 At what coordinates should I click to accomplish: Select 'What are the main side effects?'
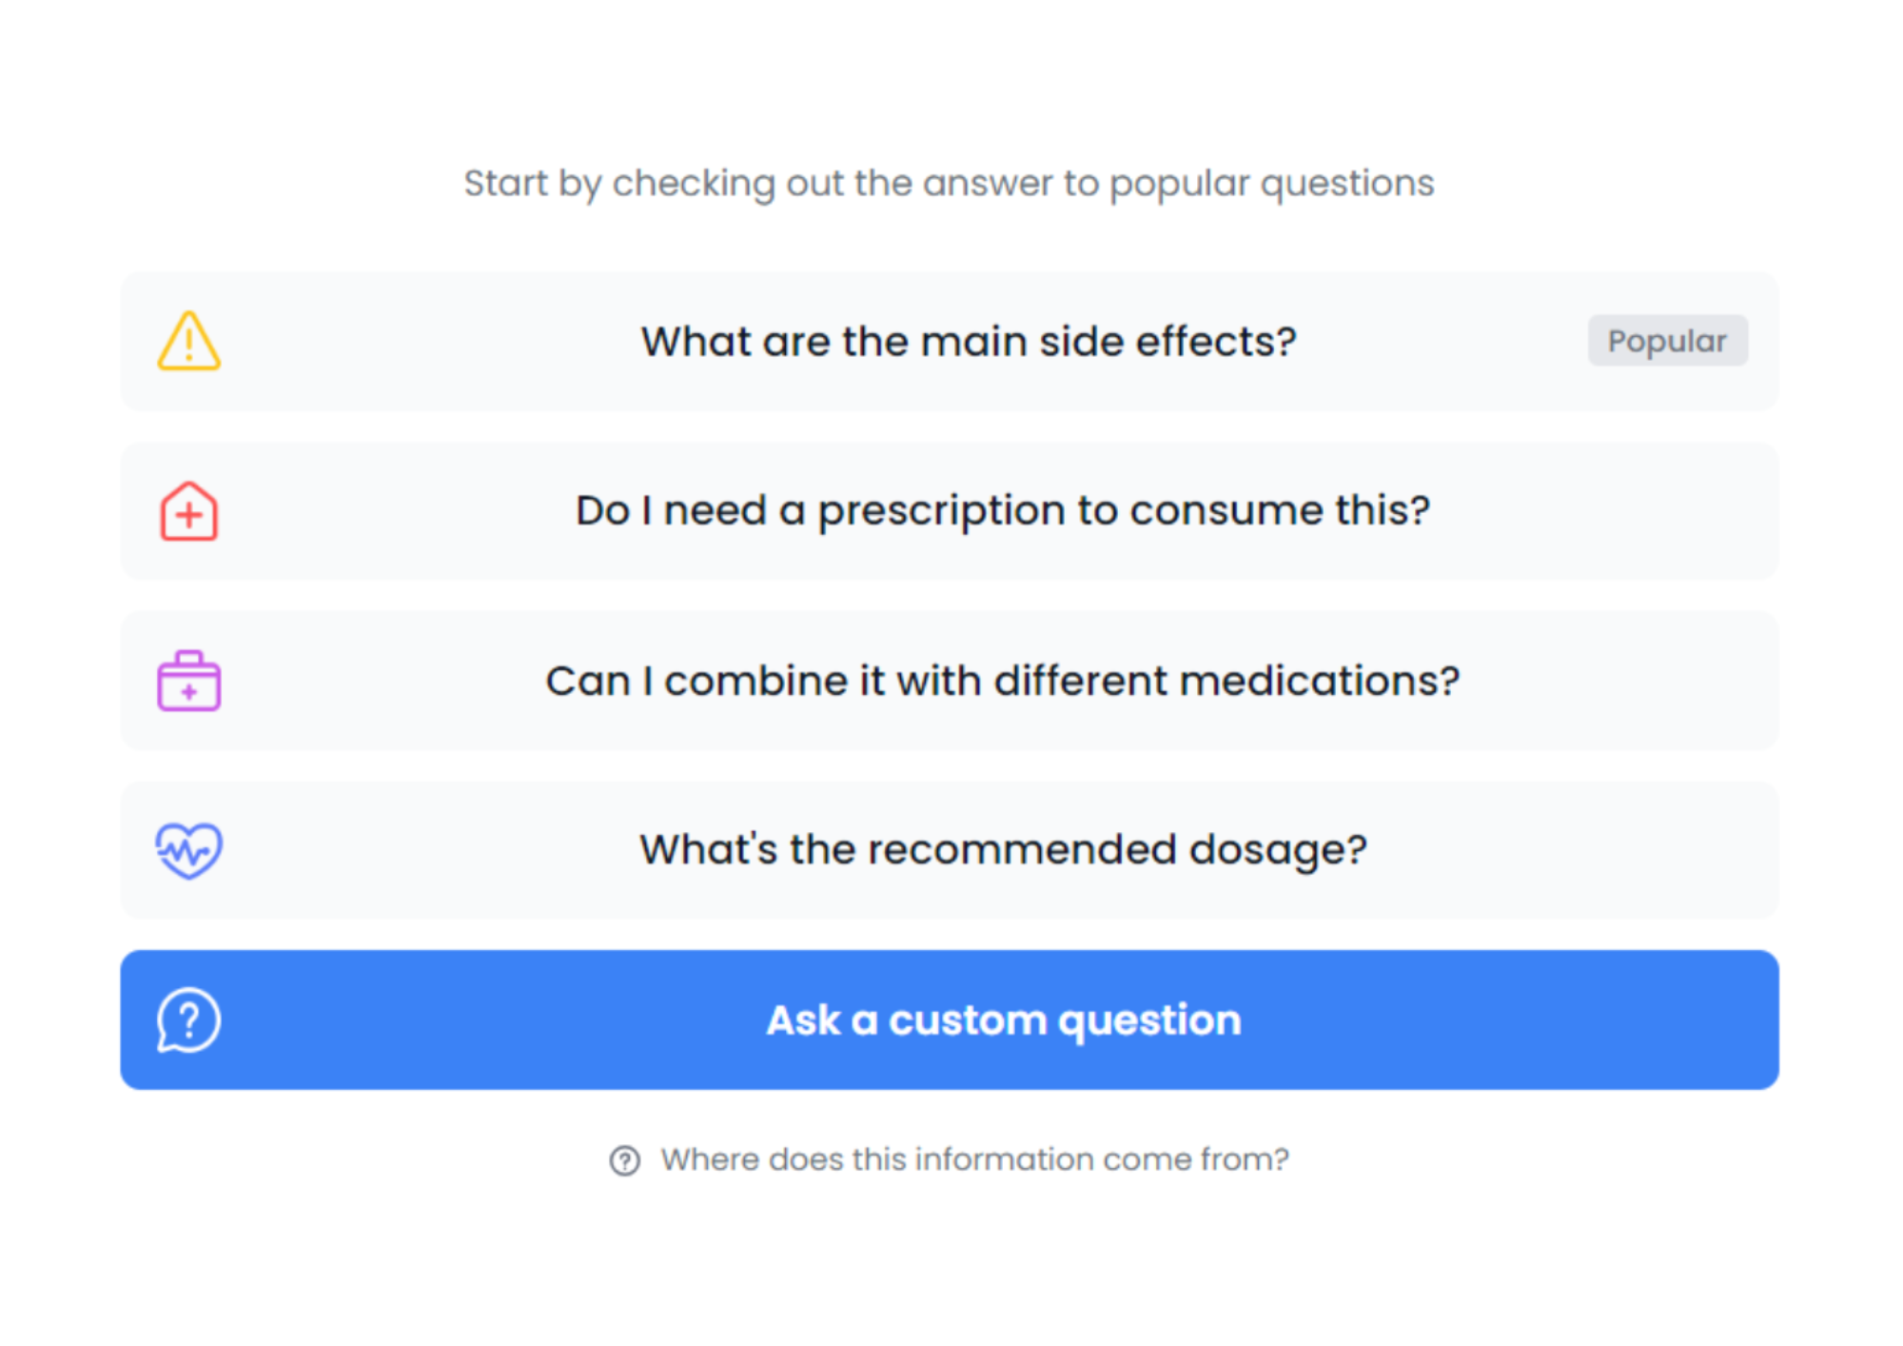[969, 342]
